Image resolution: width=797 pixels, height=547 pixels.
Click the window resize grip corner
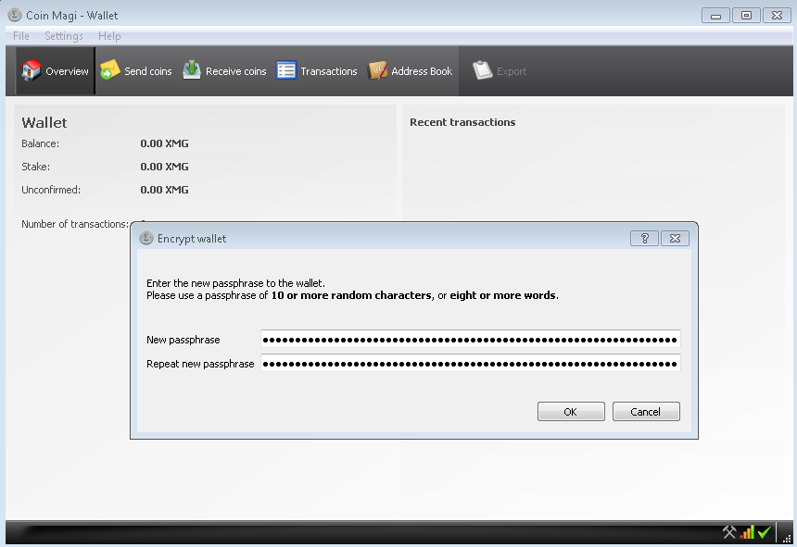point(787,539)
